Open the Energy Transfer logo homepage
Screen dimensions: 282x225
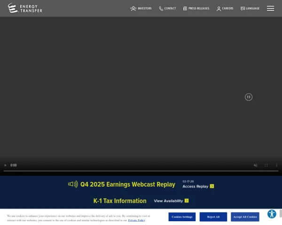point(25,8)
